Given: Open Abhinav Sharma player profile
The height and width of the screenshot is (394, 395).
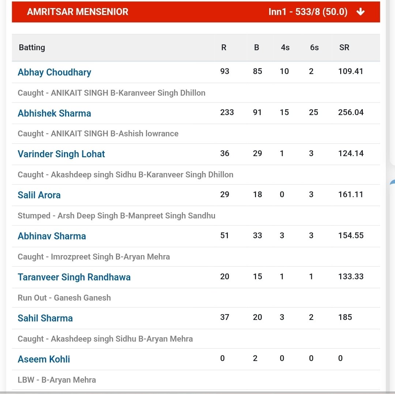Looking at the screenshot, I should coord(52,236).
